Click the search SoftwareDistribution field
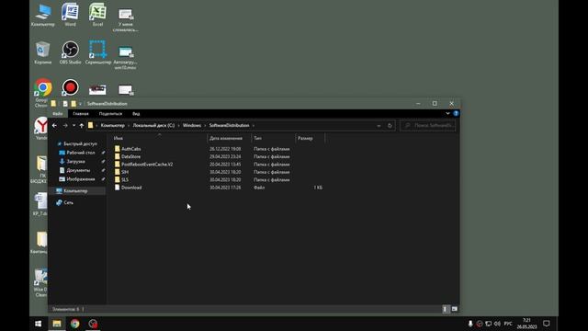The image size is (588, 331). click(x=428, y=125)
